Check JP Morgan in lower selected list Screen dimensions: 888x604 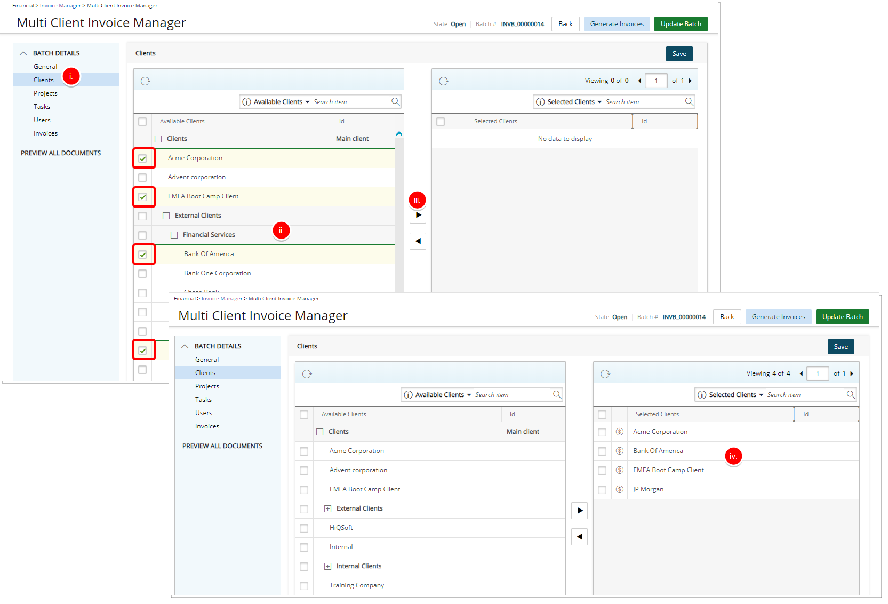602,490
